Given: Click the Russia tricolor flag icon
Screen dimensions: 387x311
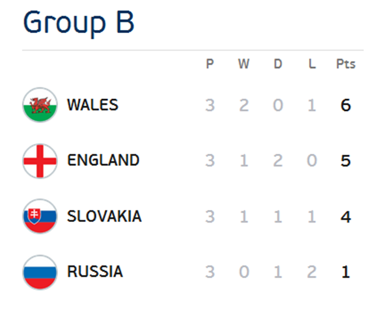Looking at the screenshot, I should coord(40,272).
